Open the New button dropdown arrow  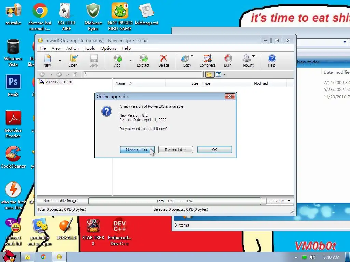click(x=60, y=61)
